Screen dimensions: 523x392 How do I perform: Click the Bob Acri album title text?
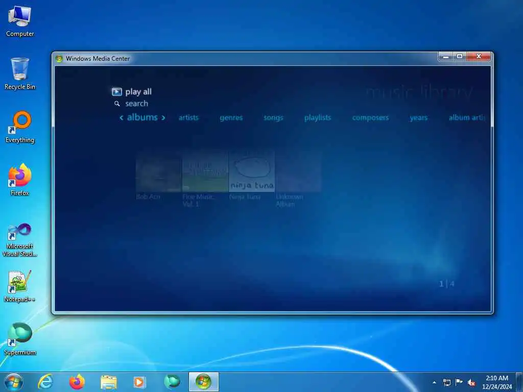tap(148, 197)
